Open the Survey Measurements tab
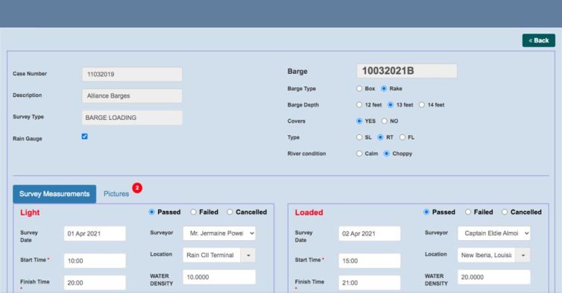Image resolution: width=562 pixels, height=293 pixels. (54, 194)
